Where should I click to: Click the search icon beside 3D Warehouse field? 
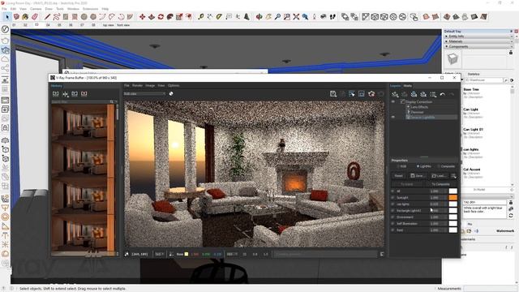[506, 80]
